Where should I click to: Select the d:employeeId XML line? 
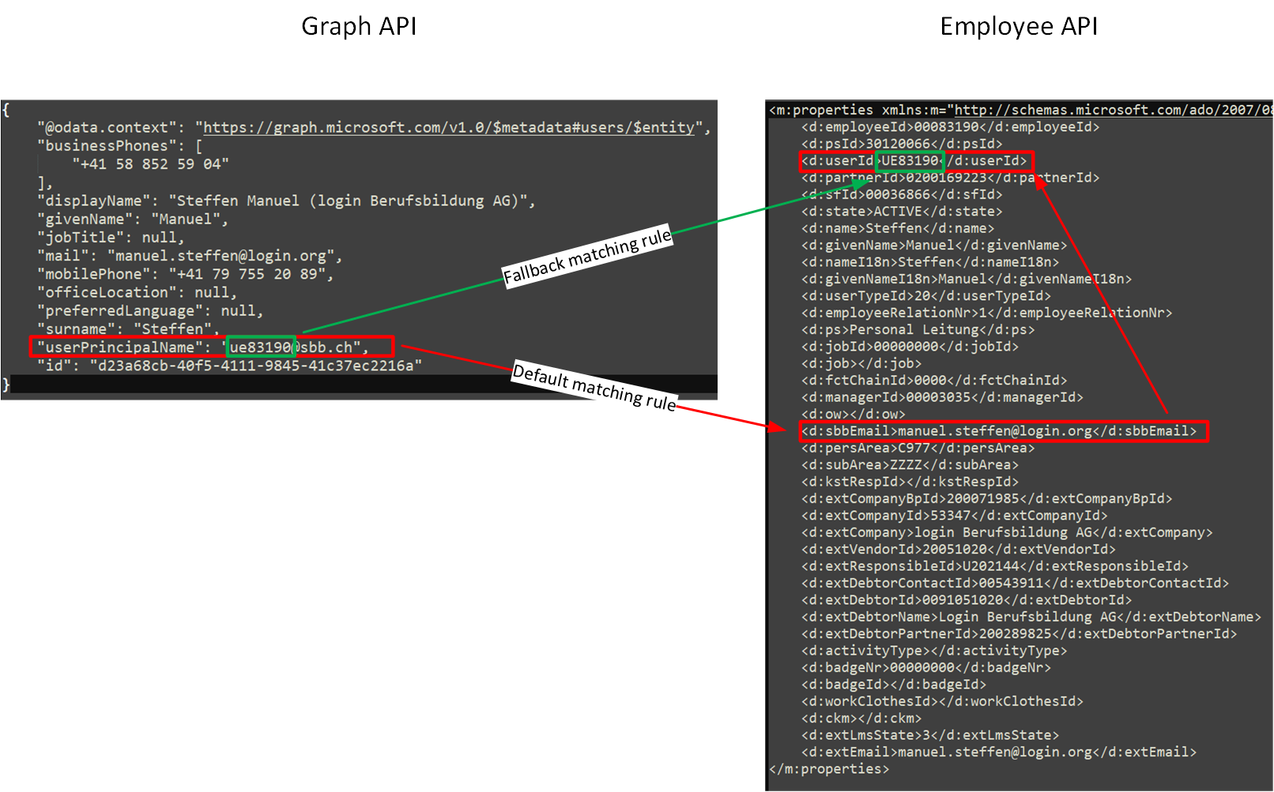950,127
